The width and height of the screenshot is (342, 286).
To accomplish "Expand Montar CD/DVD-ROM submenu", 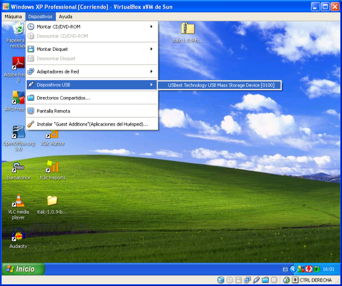I will pos(91,27).
